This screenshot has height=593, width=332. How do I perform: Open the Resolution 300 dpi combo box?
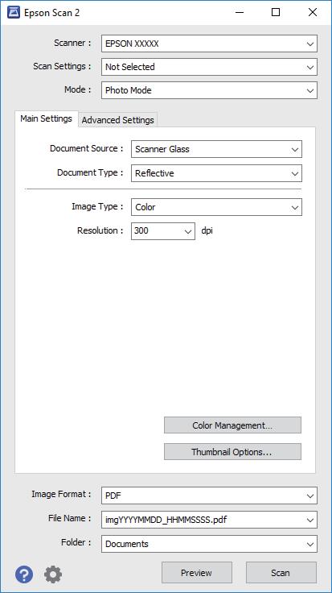[x=163, y=230]
